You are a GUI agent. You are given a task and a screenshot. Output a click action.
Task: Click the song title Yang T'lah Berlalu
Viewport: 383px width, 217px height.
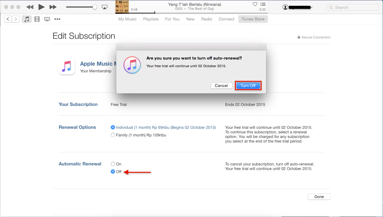tap(195, 4)
